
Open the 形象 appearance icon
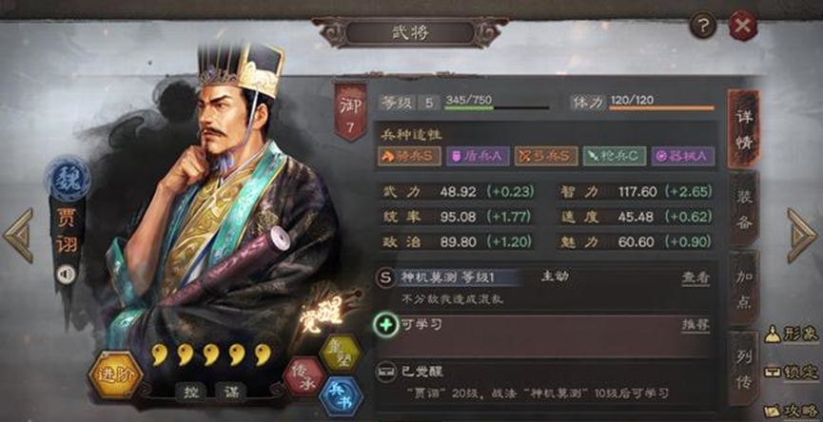[792, 334]
